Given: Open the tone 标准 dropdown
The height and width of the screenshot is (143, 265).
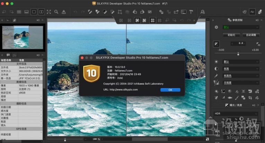Looking at the screenshot, I should click(x=241, y=69).
